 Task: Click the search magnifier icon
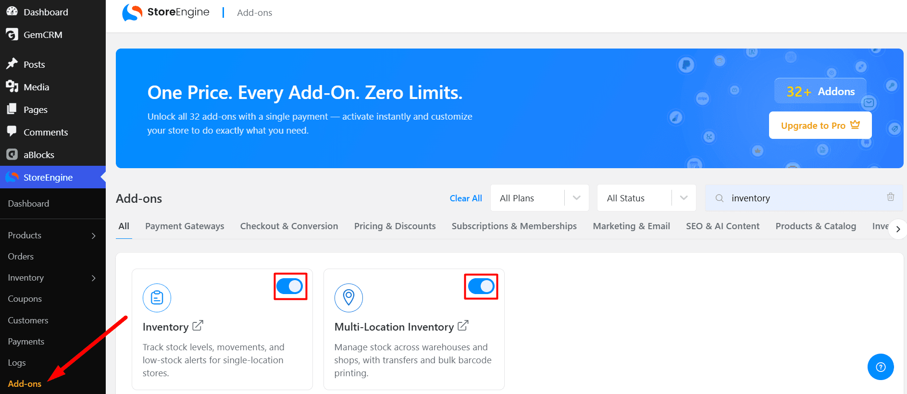(x=720, y=198)
